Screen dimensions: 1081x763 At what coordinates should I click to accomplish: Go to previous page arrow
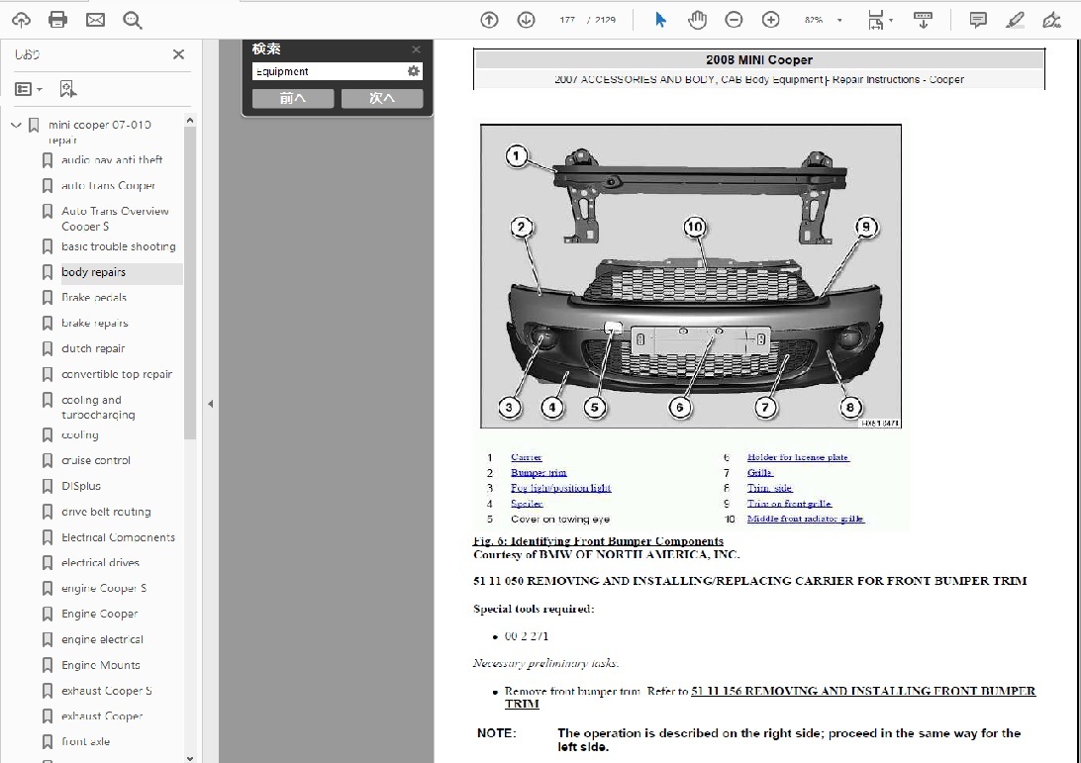(489, 20)
